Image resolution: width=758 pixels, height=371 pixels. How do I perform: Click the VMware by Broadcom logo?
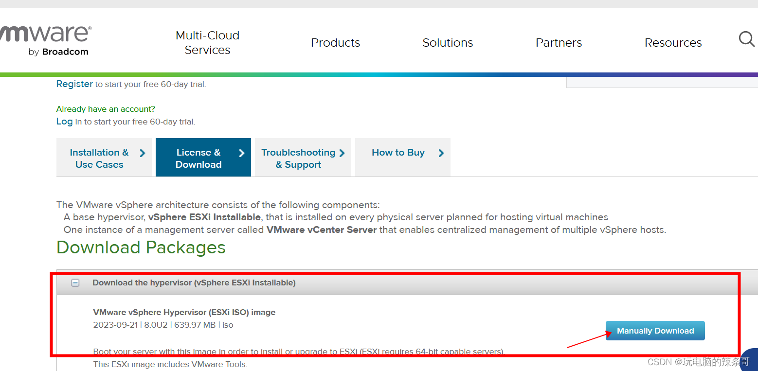(45, 41)
